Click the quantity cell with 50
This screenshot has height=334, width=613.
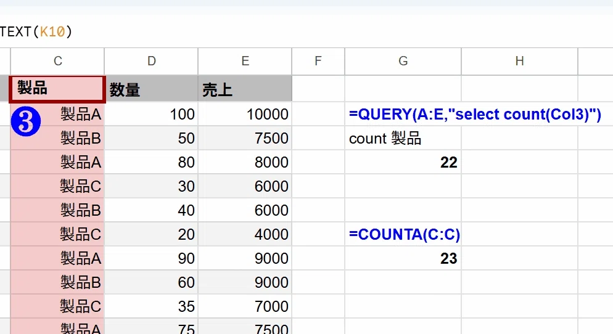click(x=151, y=138)
